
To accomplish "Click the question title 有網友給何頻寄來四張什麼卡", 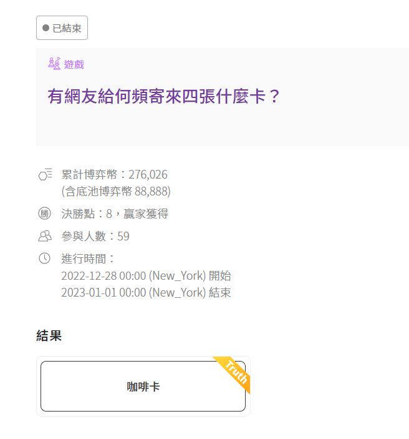I will point(165,97).
